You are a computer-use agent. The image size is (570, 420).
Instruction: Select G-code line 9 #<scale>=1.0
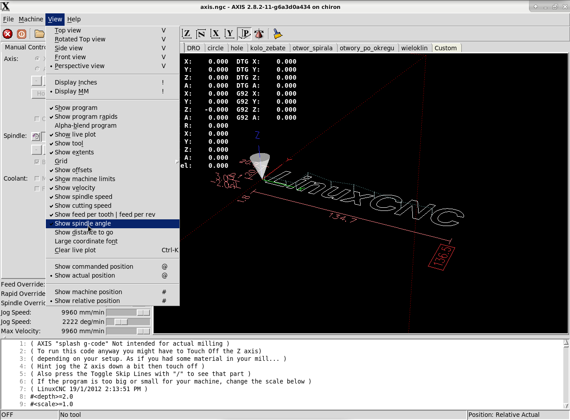click(x=52, y=404)
